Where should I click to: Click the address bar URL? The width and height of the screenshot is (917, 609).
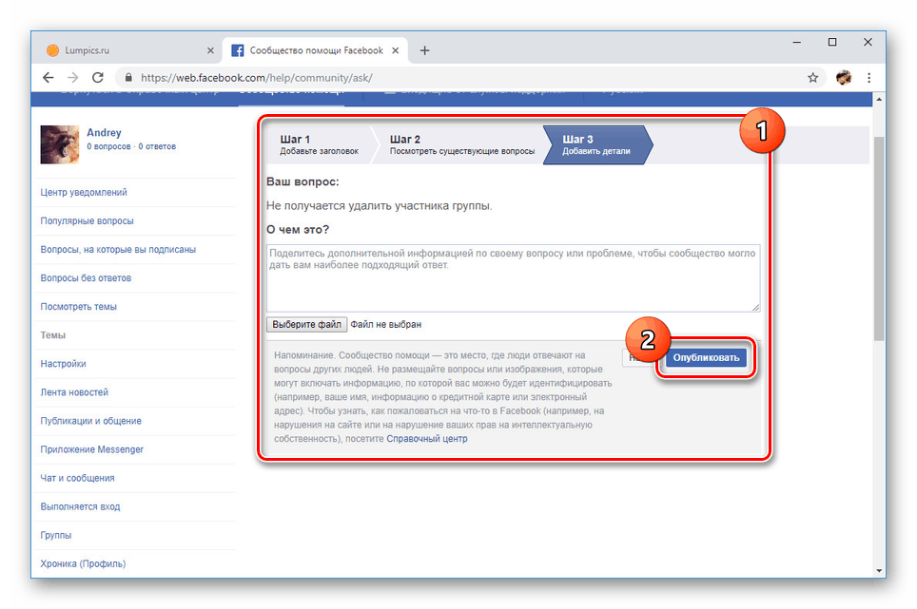coord(257,78)
